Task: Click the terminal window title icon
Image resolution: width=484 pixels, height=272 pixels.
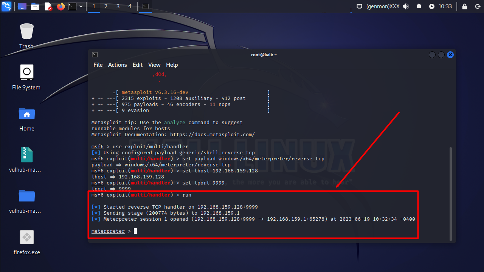Action: [95, 55]
